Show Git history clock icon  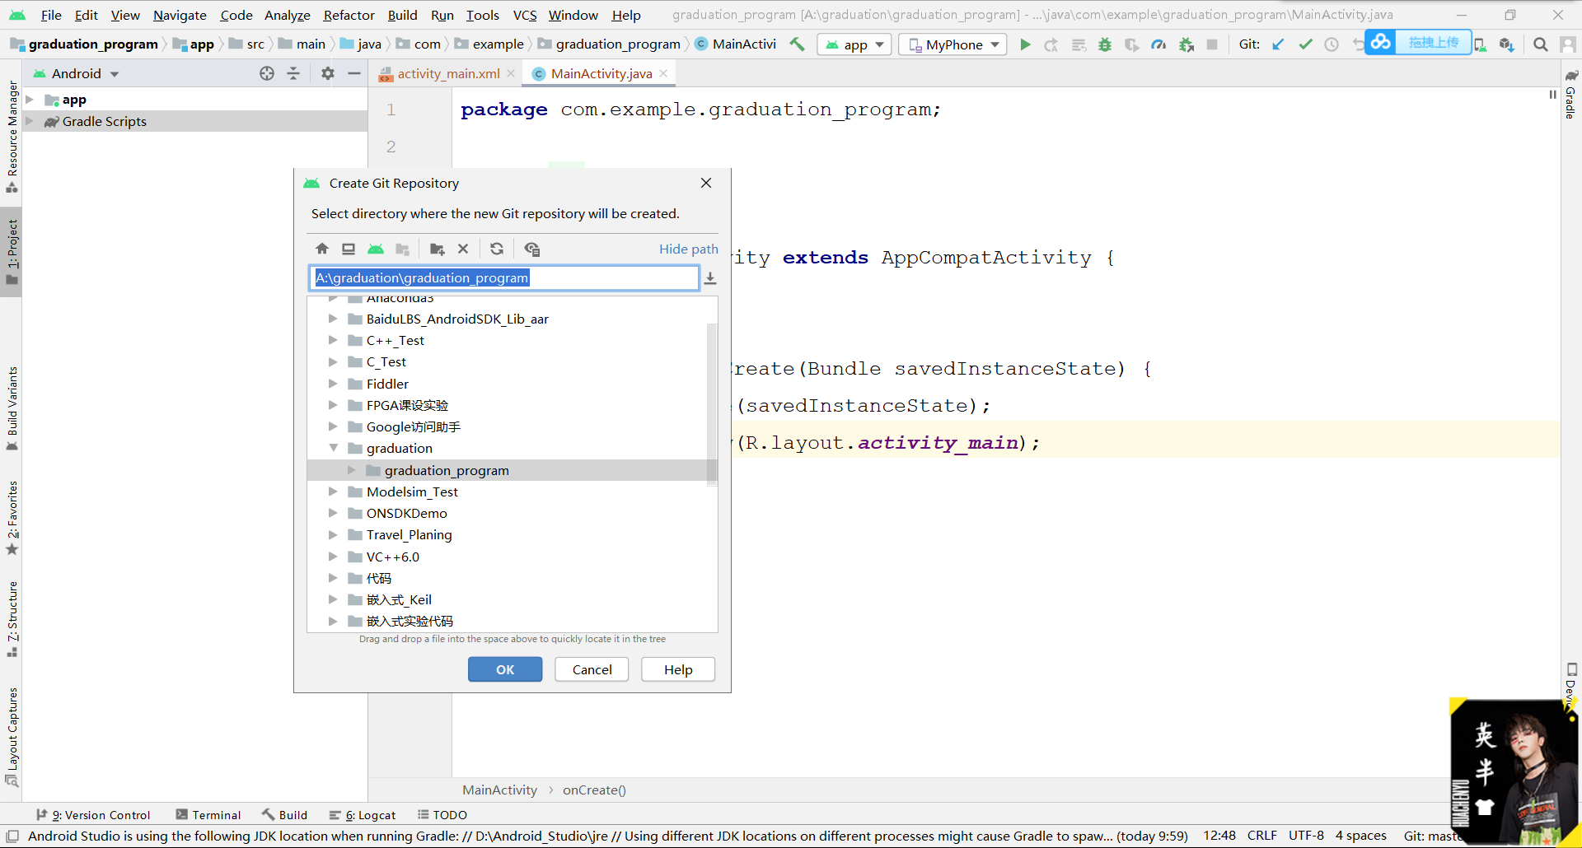[1332, 44]
